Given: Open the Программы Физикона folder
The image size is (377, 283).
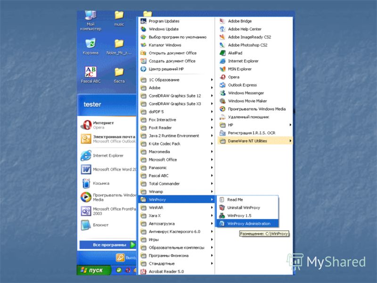Looking at the screenshot, I should click(176, 256).
